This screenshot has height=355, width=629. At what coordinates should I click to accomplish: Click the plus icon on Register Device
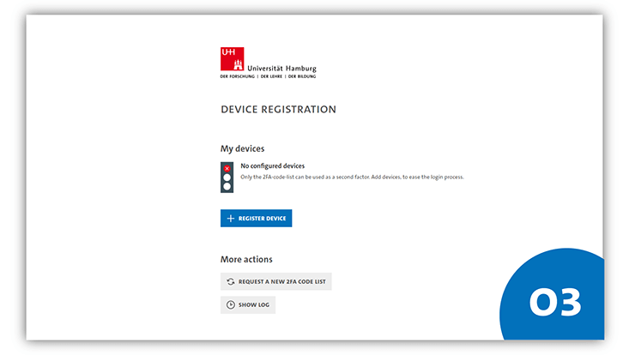pyautogui.click(x=230, y=219)
